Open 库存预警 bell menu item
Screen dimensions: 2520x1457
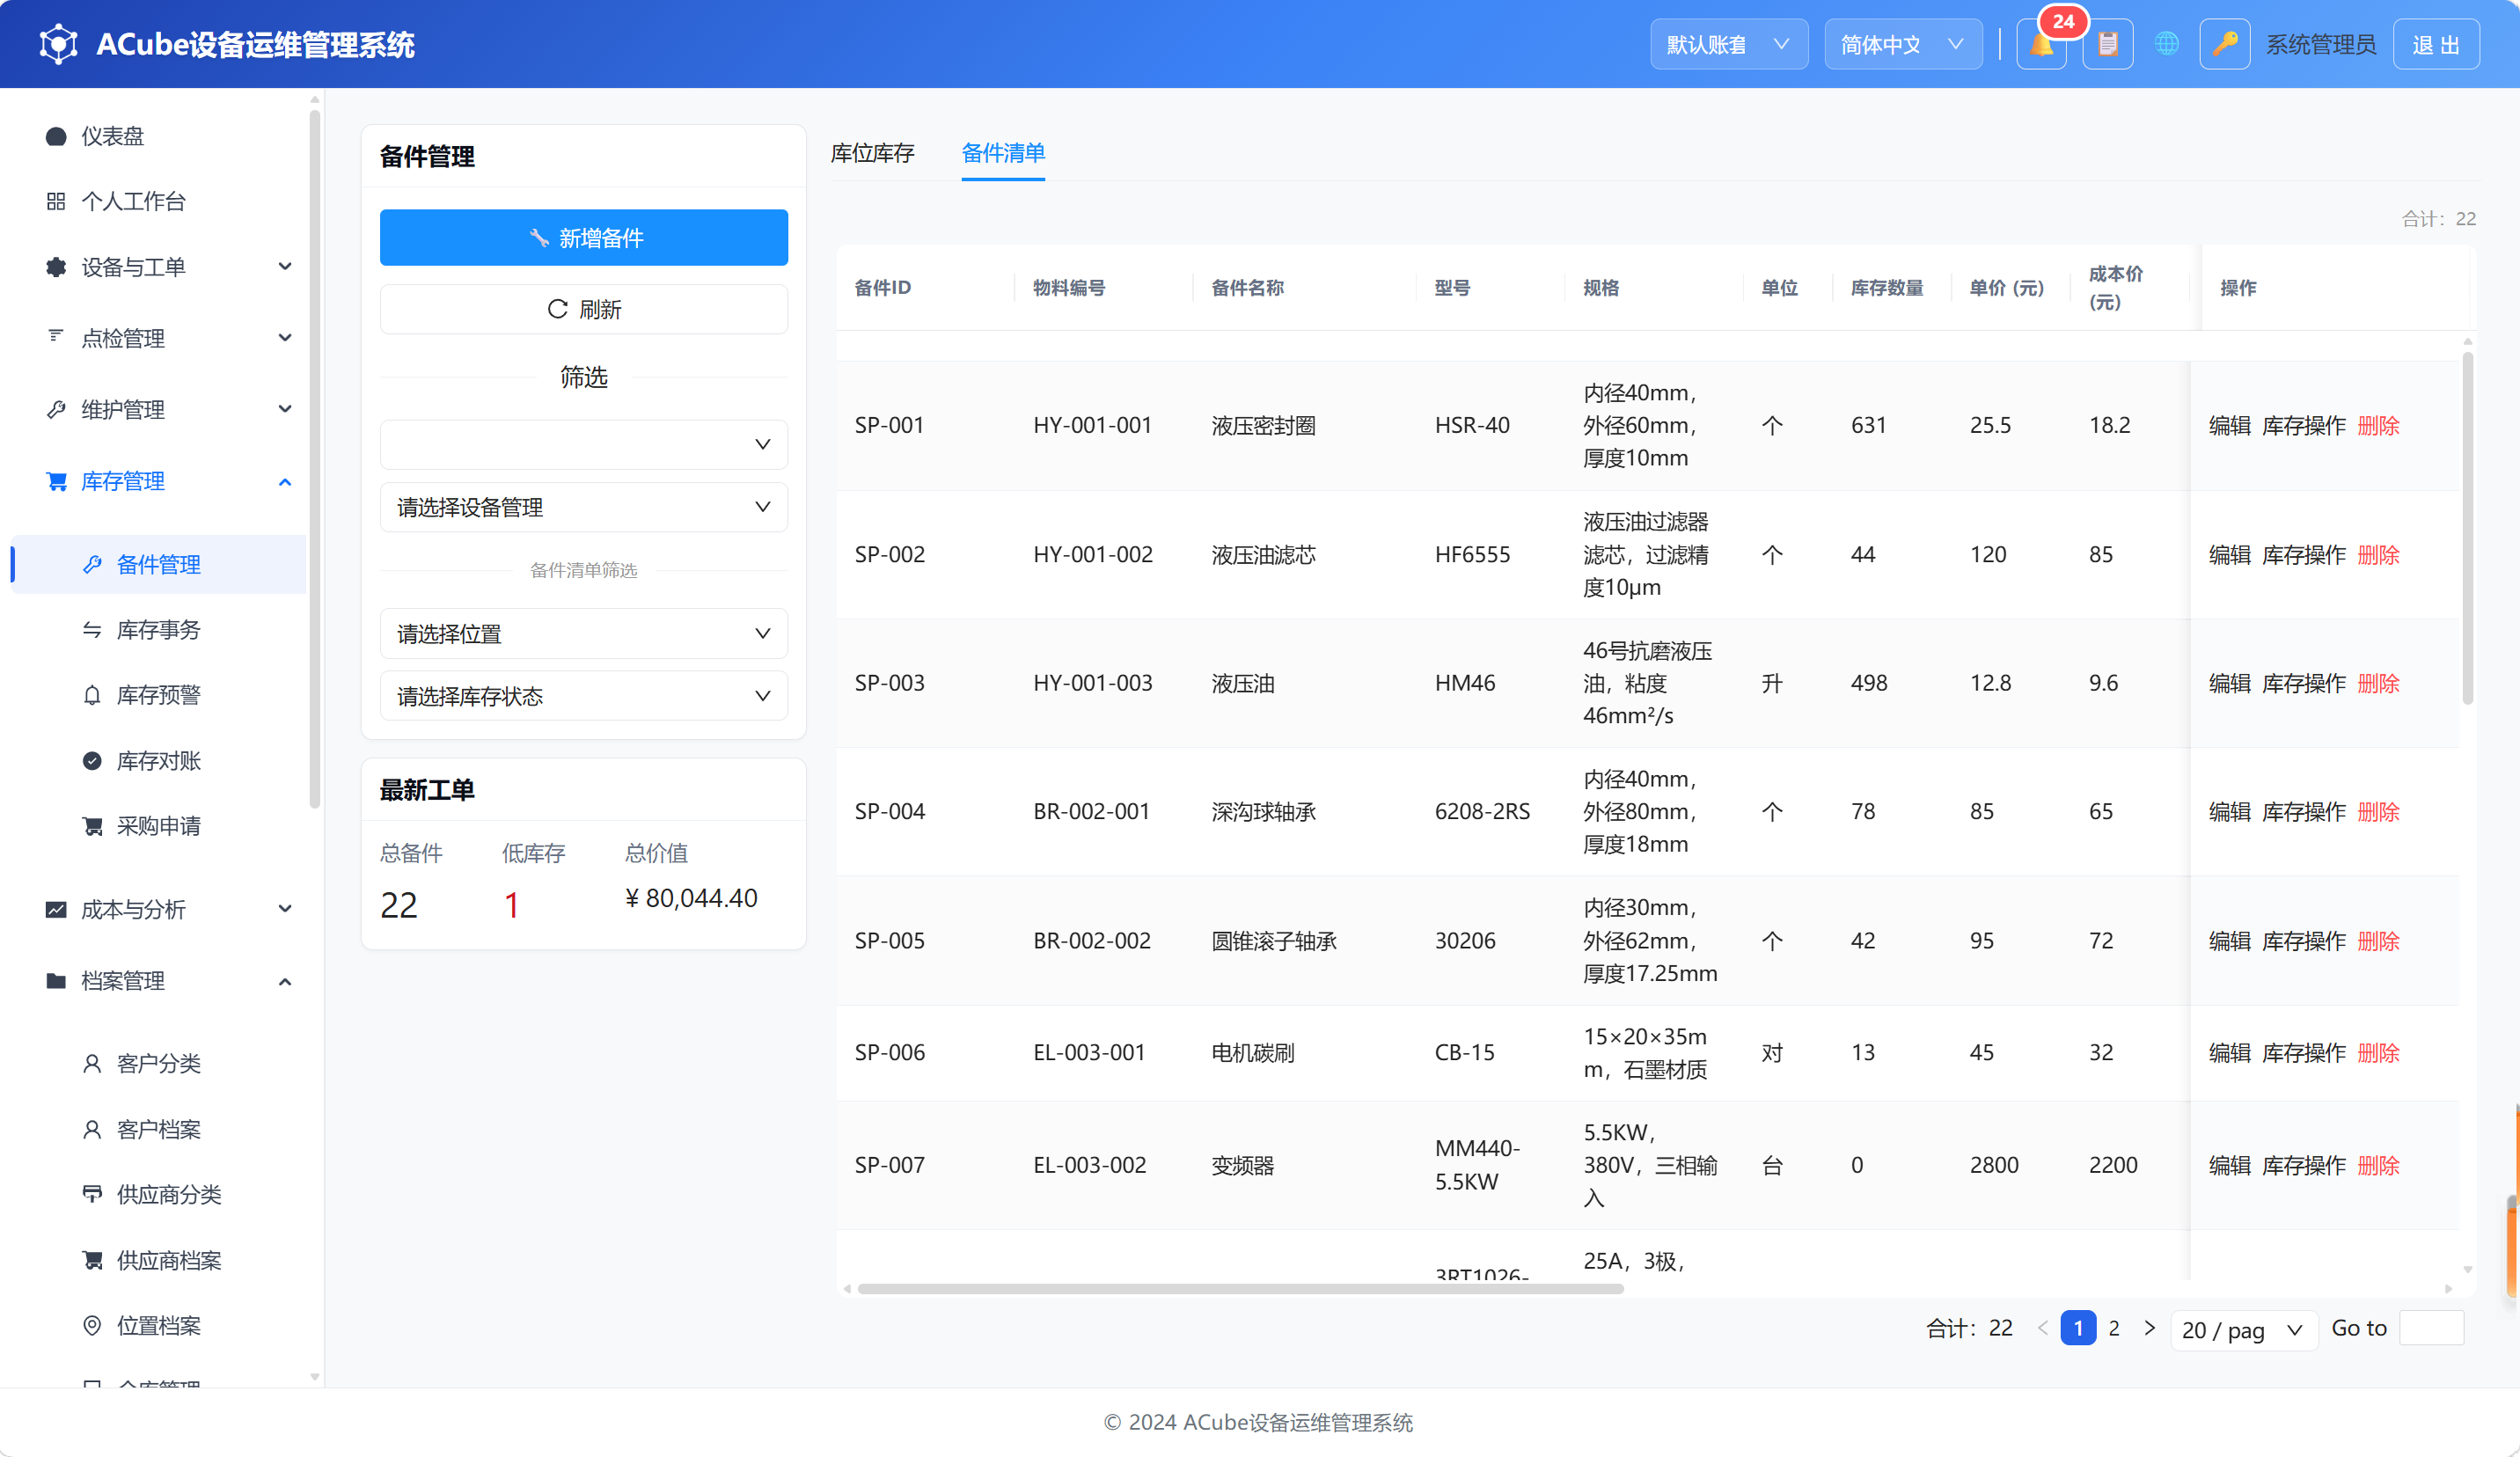160,695
